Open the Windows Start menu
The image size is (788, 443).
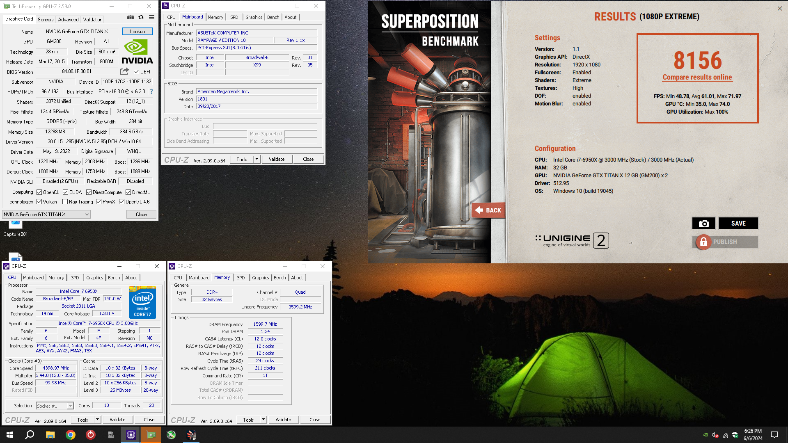[x=10, y=435]
